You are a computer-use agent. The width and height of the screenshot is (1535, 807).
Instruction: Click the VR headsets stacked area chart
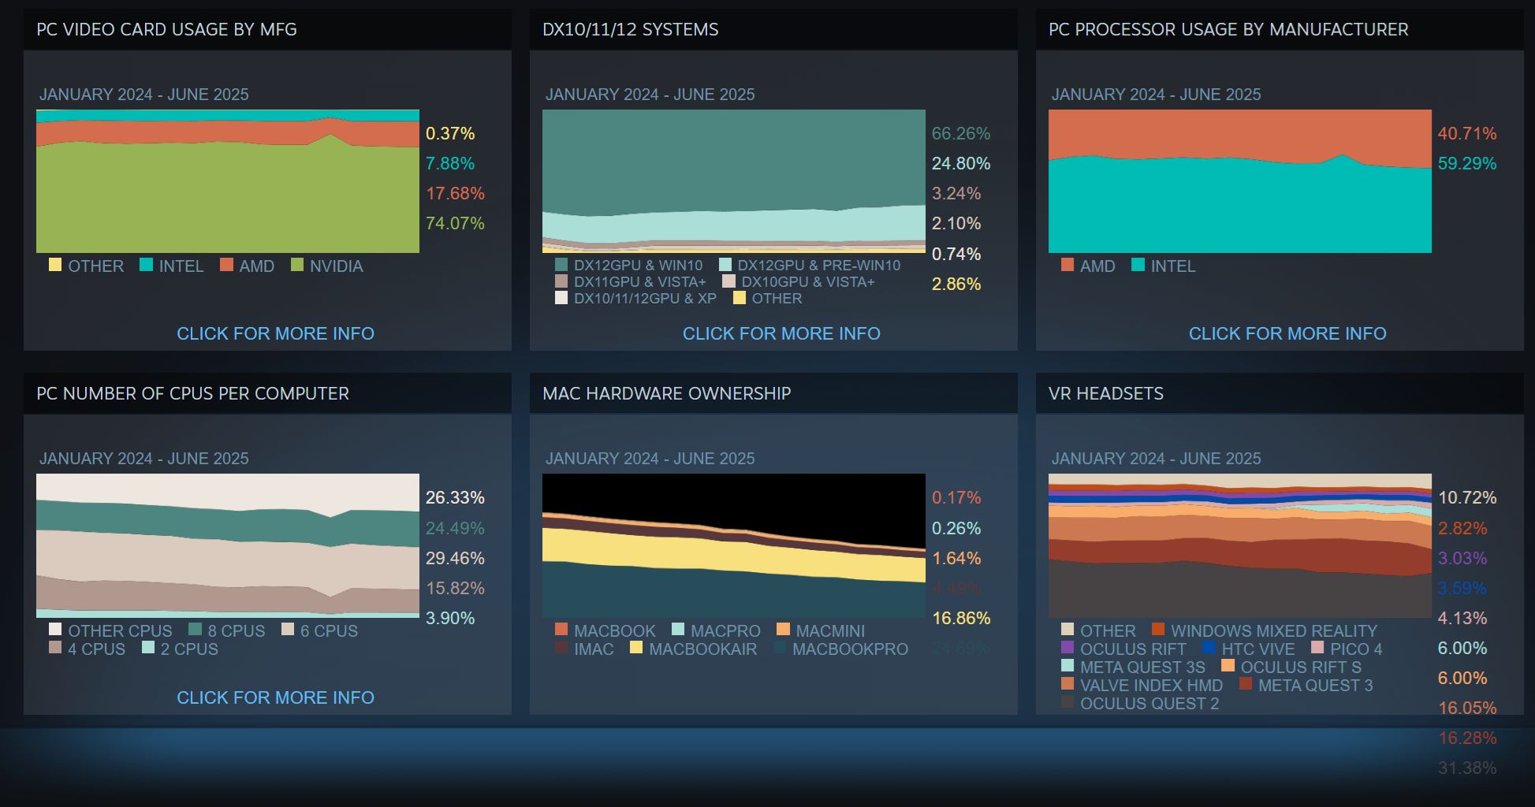(1240, 545)
